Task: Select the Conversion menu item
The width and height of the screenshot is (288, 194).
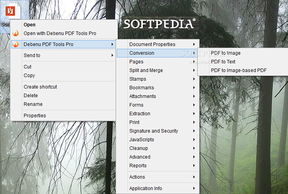Action: pos(158,53)
